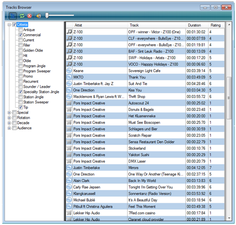Screen dimensions: 236x225
Task: Click the scrollbar down arrow in track list
Action: click(x=229, y=218)
